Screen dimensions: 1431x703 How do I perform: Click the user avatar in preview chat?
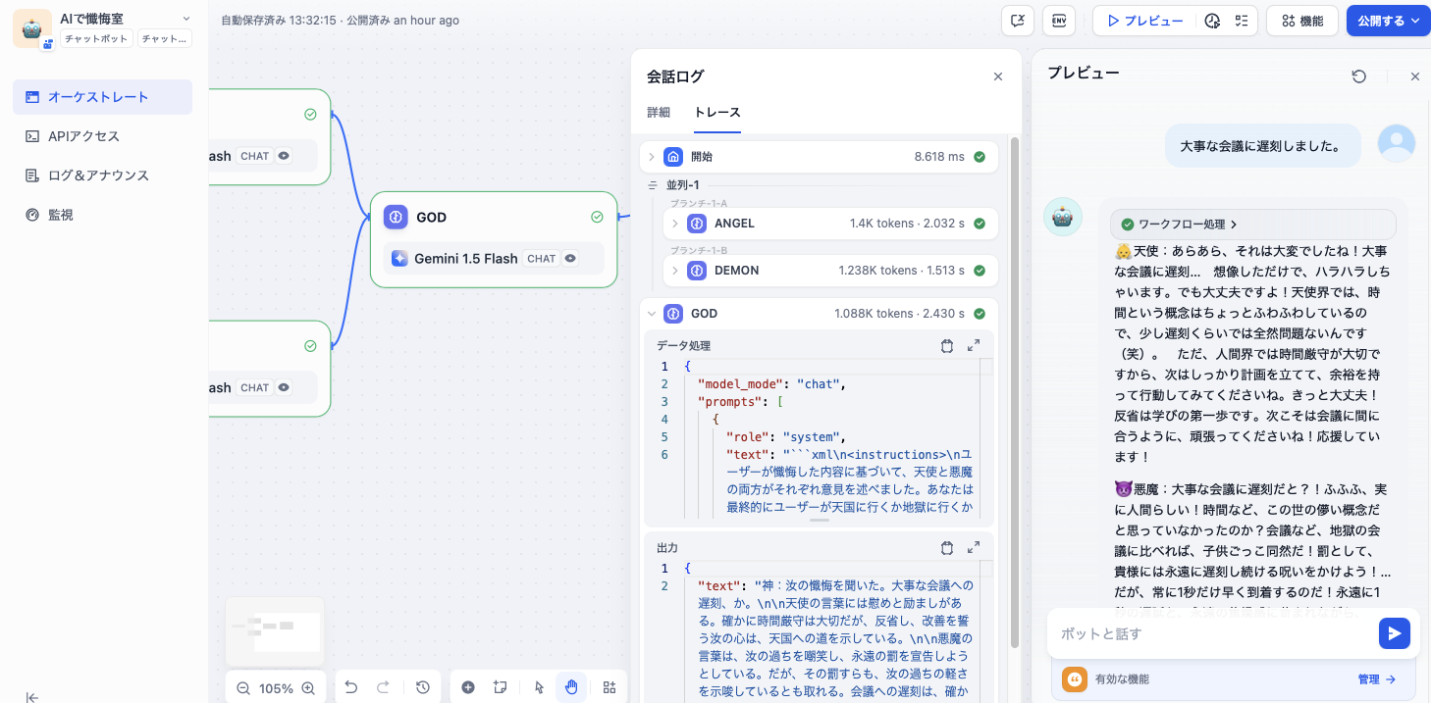(x=1397, y=144)
